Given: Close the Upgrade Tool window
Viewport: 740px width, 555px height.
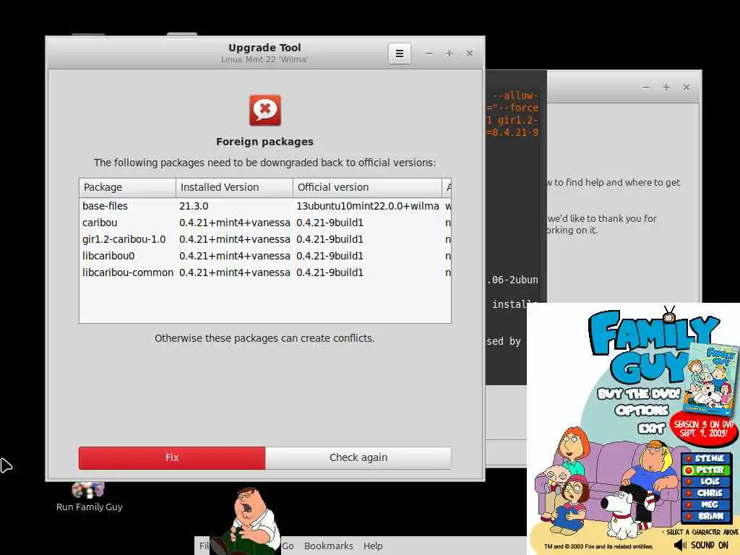Looking at the screenshot, I should tap(470, 53).
